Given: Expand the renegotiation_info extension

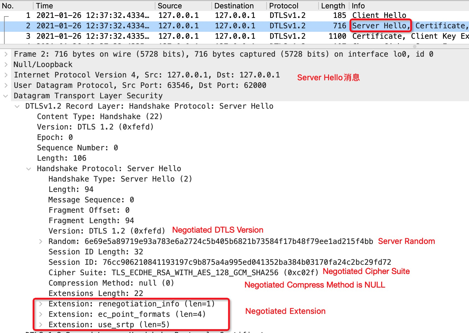Looking at the screenshot, I should coord(40,304).
